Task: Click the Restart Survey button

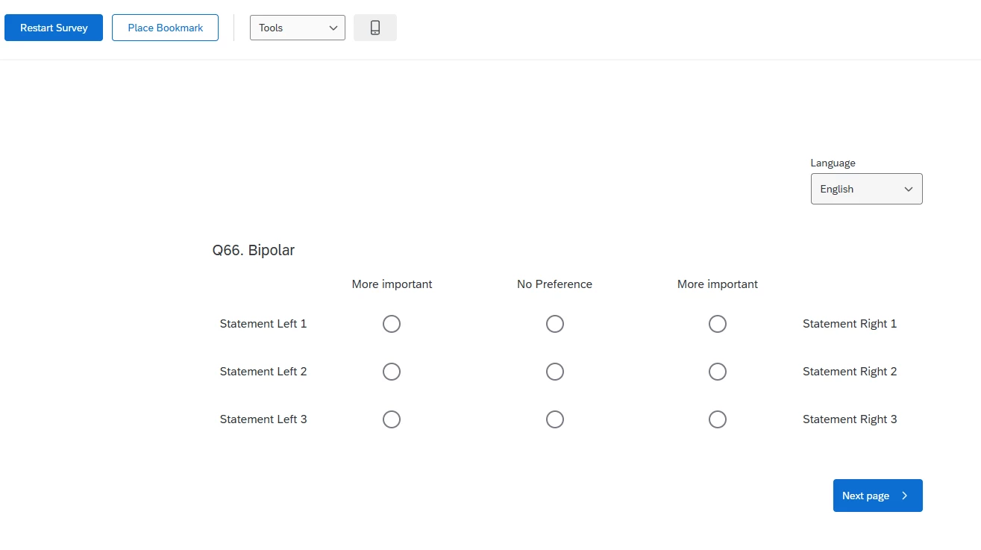Action: click(54, 28)
